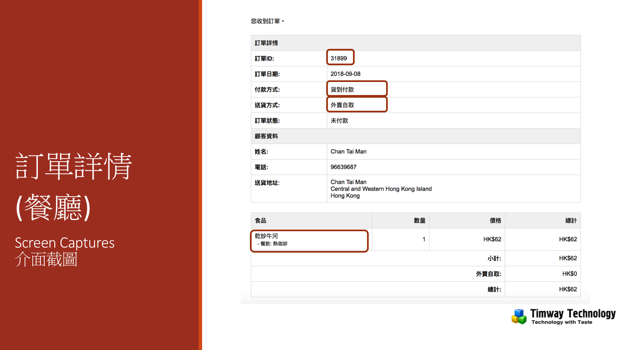The image size is (624, 350).
Task: Click the 外賣自取 fee HK$0 amount
Action: click(569, 274)
